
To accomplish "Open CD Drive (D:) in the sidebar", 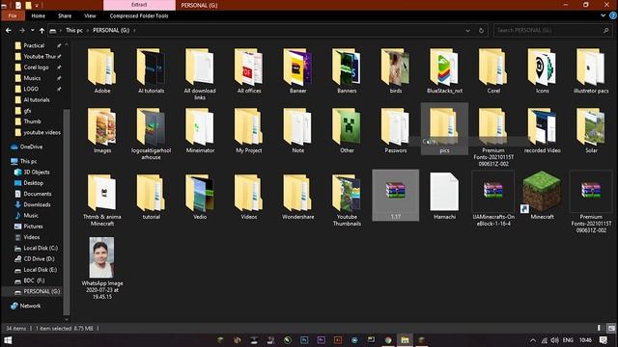I will pos(39,259).
